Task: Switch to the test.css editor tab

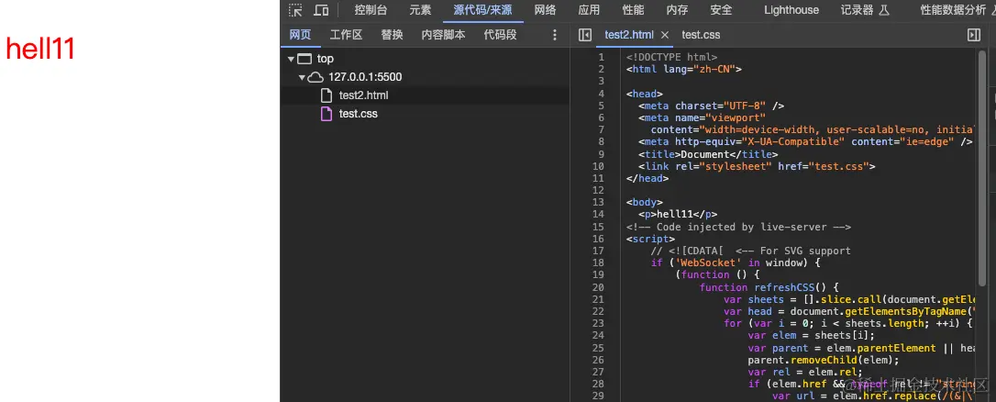Action: [x=701, y=35]
